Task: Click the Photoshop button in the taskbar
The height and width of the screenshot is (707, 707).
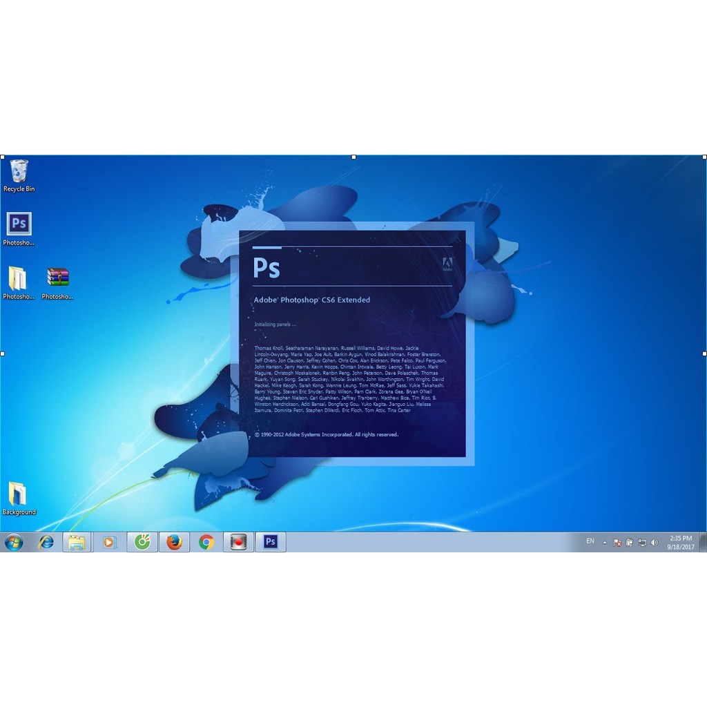Action: click(271, 542)
